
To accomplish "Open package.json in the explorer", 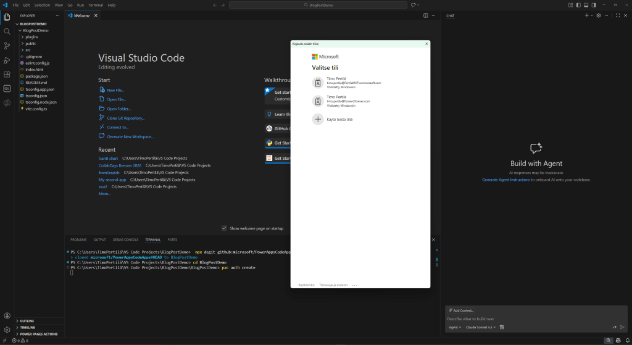I will 36,76.
